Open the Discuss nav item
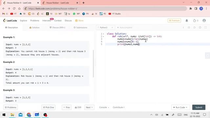This screenshot has height=118, width=210. point(68,20)
